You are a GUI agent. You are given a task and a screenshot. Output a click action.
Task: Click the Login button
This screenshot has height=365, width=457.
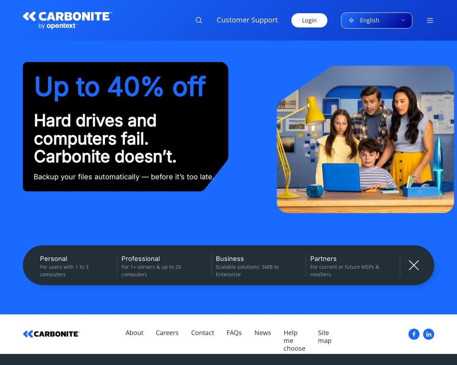point(309,20)
